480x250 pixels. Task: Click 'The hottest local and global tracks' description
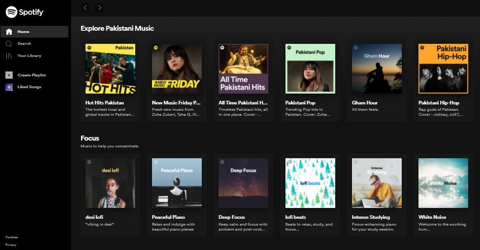point(110,112)
